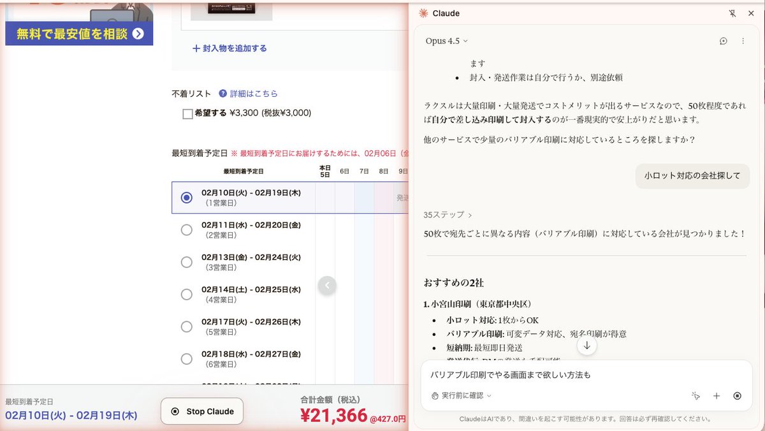Click the user message 小ロット対応の会社探して
Screen dimensions: 765x431
coord(692,175)
